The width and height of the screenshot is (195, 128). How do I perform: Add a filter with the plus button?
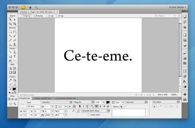pos(121,107)
